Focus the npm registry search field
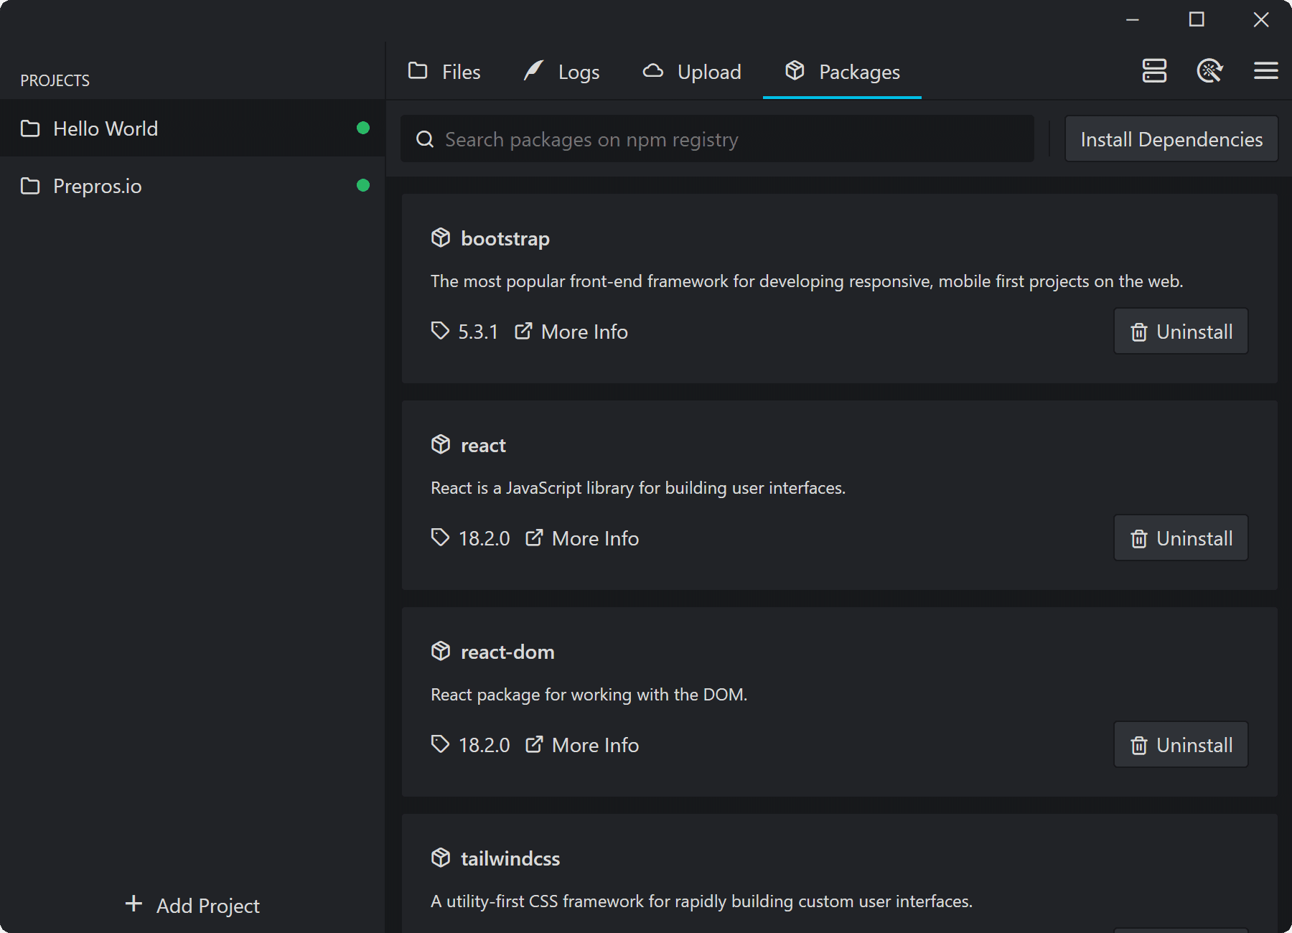 click(x=718, y=139)
